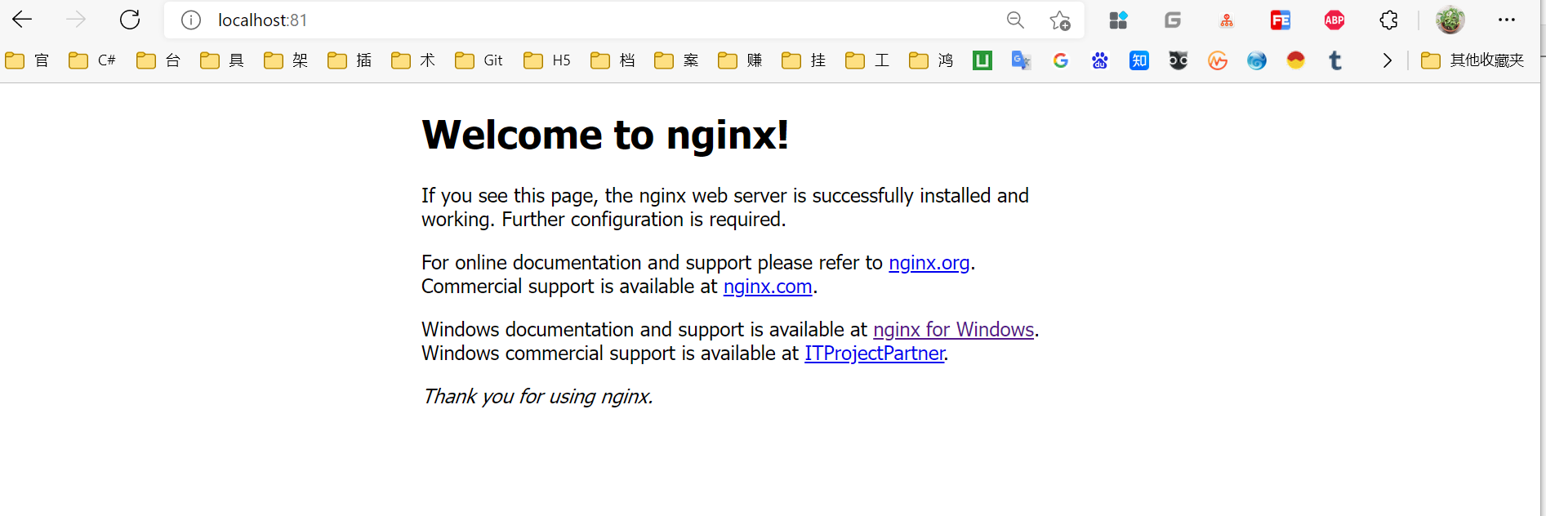Open the ITProjectPartner link

click(x=875, y=354)
